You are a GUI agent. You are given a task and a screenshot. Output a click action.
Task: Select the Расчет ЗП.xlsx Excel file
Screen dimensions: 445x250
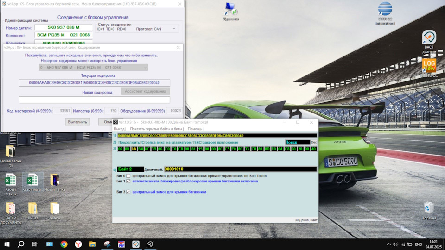[x=11, y=185]
